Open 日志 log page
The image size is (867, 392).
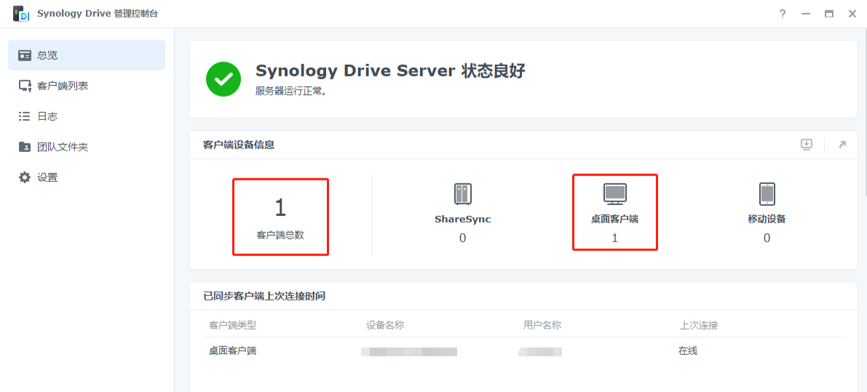tap(87, 116)
